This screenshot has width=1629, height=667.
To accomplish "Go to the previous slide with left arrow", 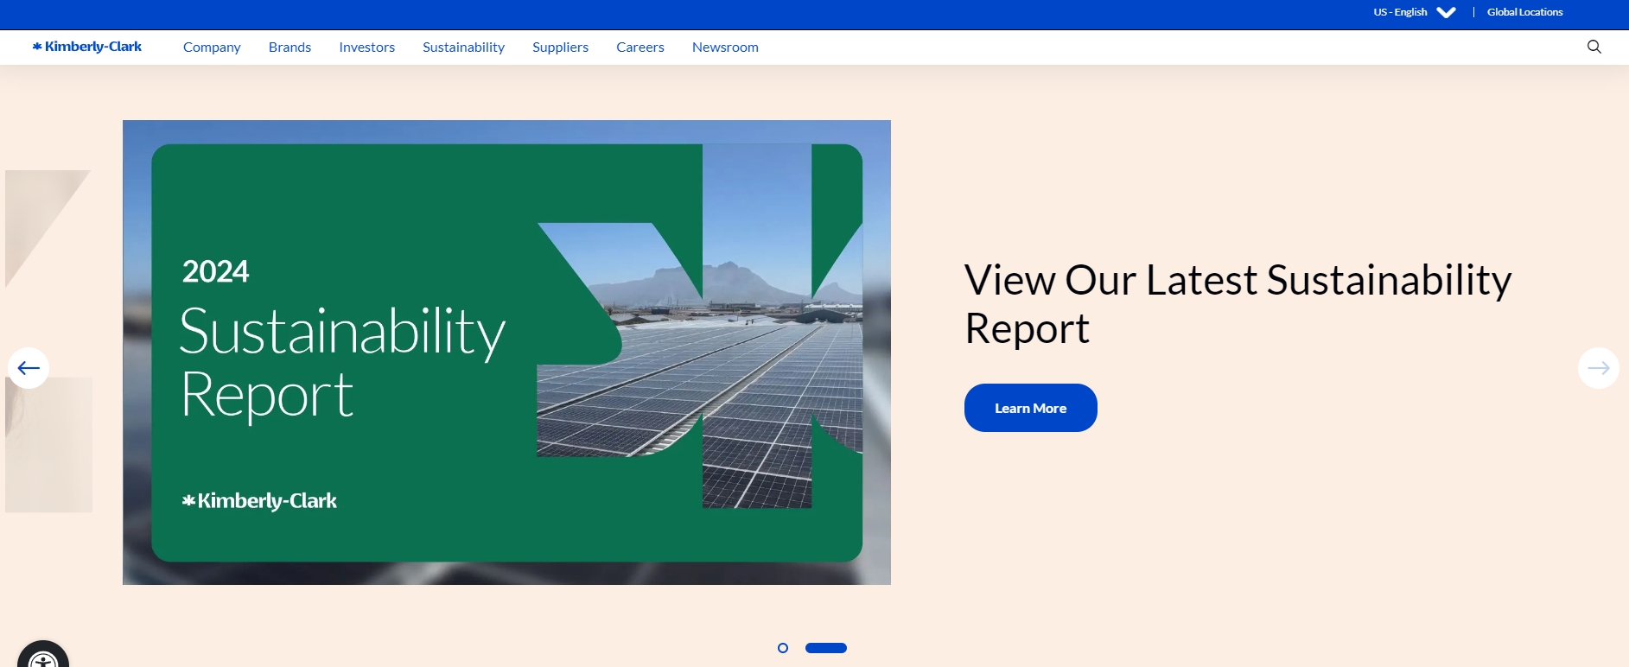I will coord(29,368).
